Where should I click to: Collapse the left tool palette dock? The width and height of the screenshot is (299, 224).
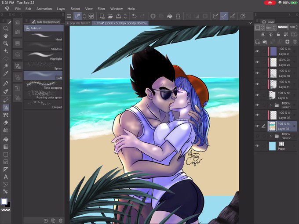[x=2, y=14]
